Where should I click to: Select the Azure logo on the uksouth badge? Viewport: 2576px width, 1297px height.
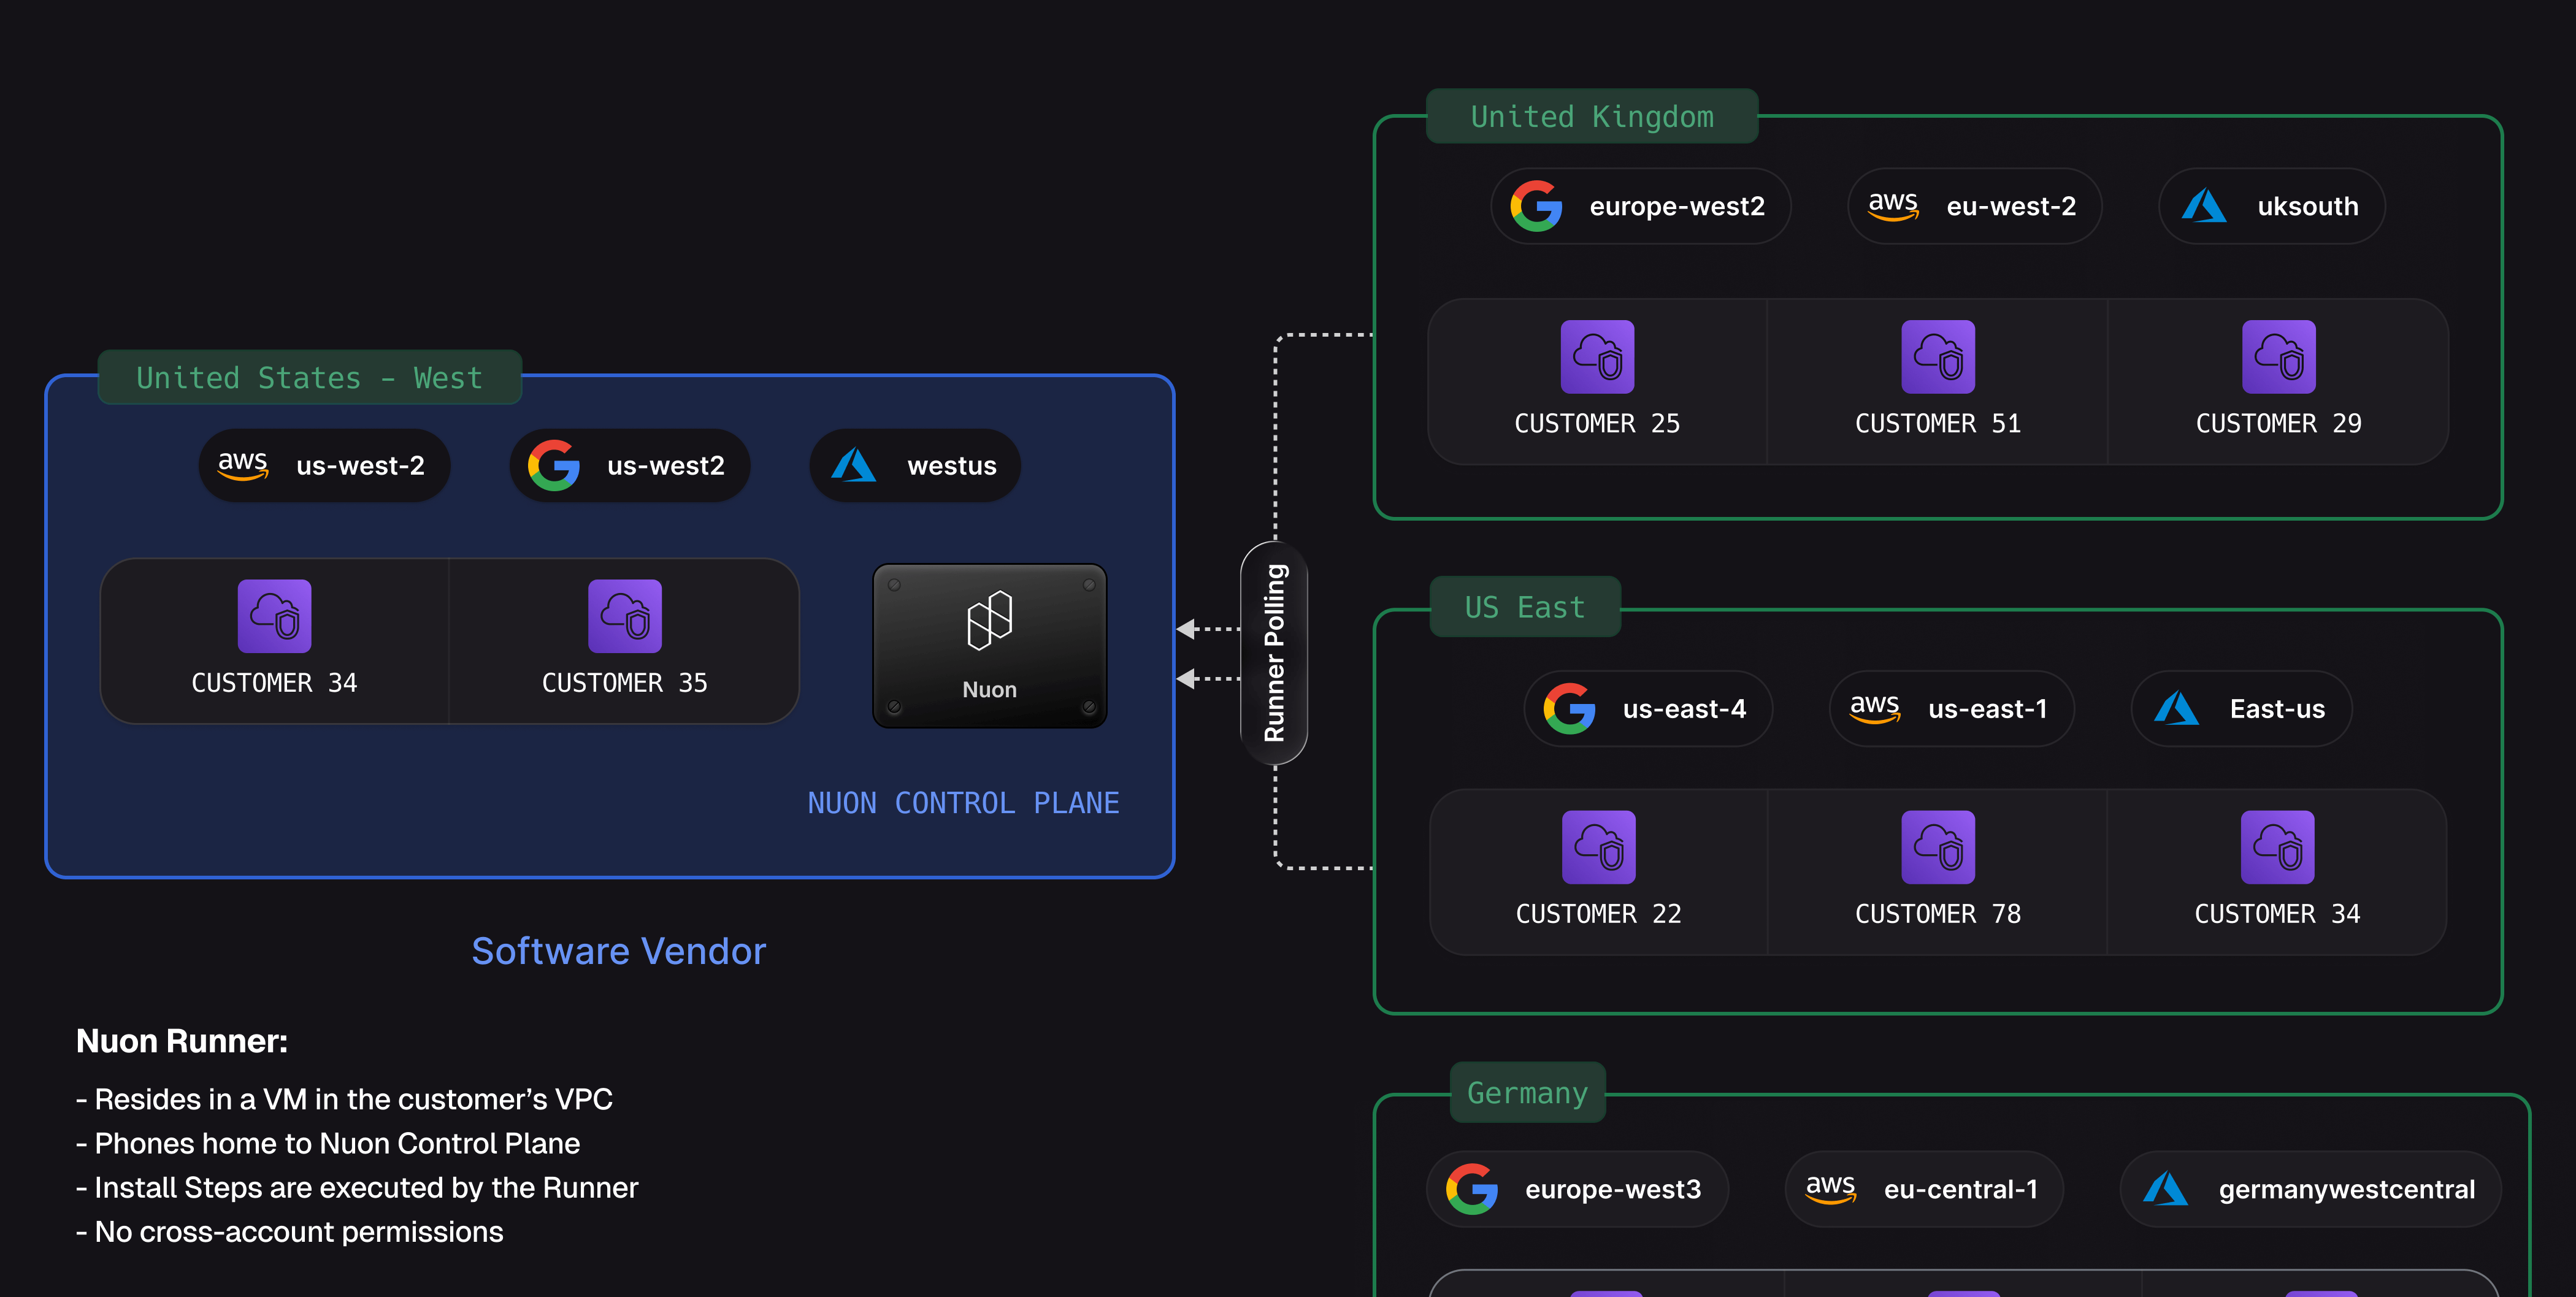[x=2205, y=206]
